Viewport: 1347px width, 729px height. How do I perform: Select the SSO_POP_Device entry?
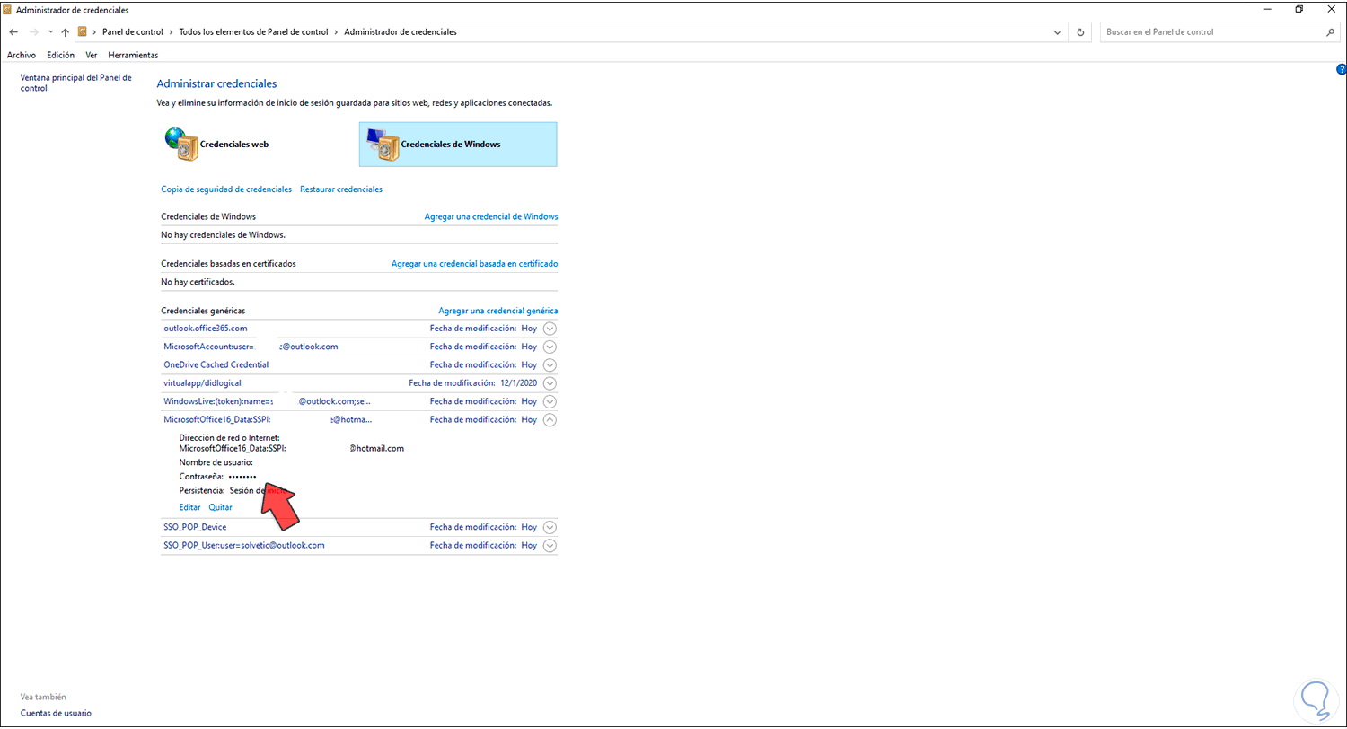click(x=195, y=527)
